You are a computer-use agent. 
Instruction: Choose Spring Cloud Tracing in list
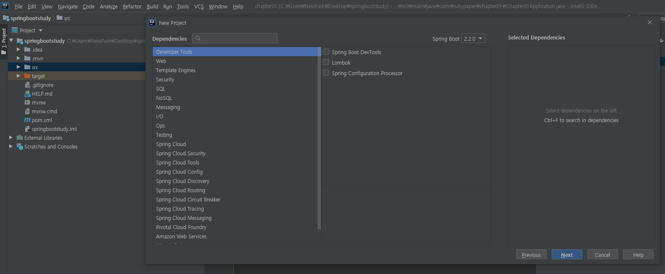click(x=235, y=209)
